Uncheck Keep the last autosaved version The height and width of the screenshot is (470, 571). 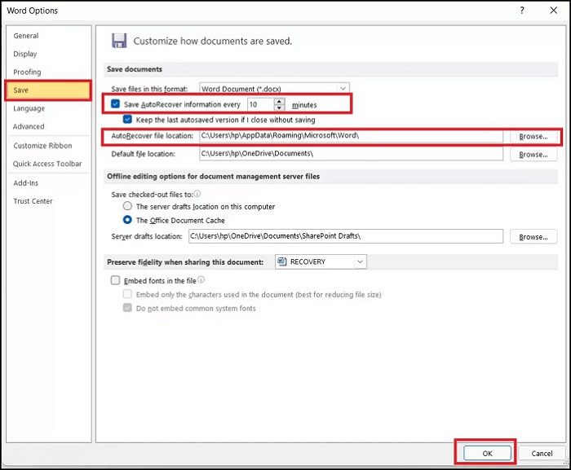pos(127,119)
